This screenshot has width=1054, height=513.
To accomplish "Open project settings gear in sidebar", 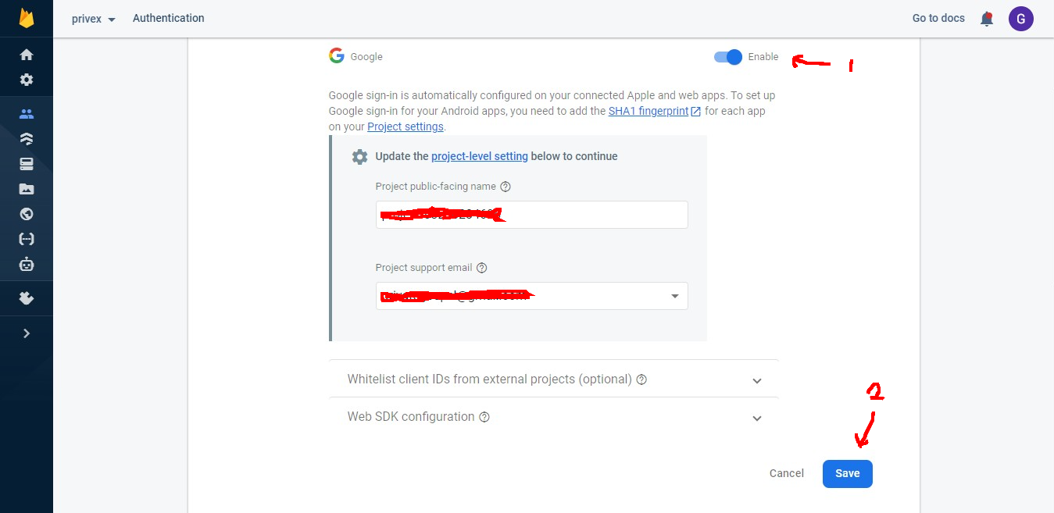I will click(27, 80).
